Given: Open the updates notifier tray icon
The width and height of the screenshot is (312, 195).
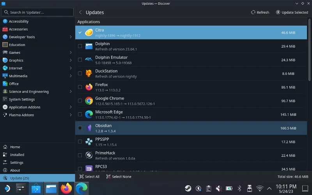Looking at the screenshot, I should (x=198, y=188).
